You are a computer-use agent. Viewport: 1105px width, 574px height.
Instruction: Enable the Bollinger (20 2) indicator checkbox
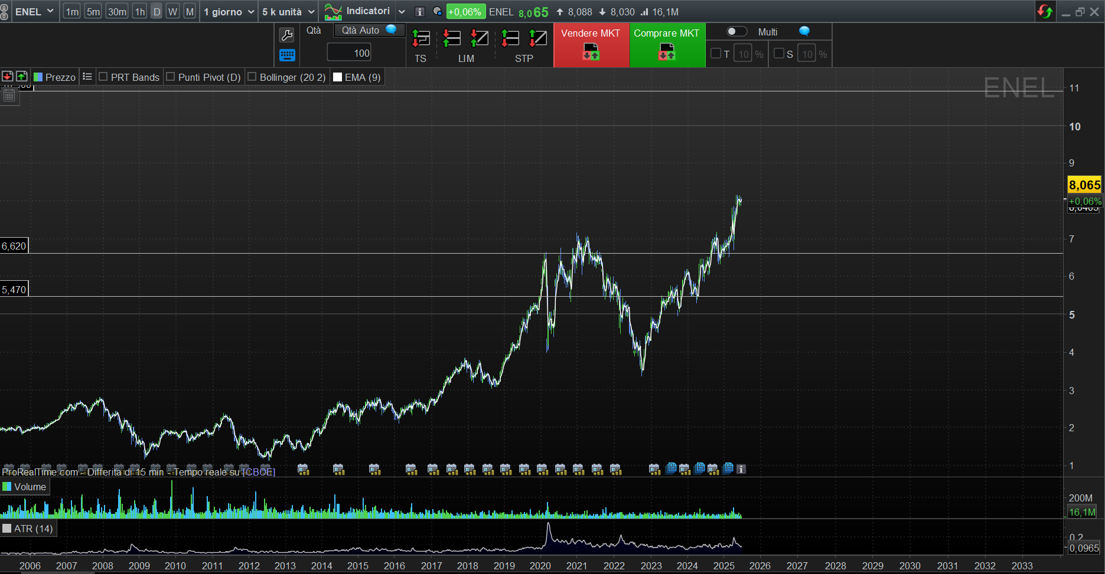tap(252, 77)
